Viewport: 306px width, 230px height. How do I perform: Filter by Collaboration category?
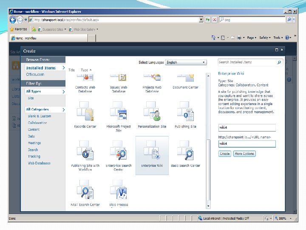(x=37, y=123)
